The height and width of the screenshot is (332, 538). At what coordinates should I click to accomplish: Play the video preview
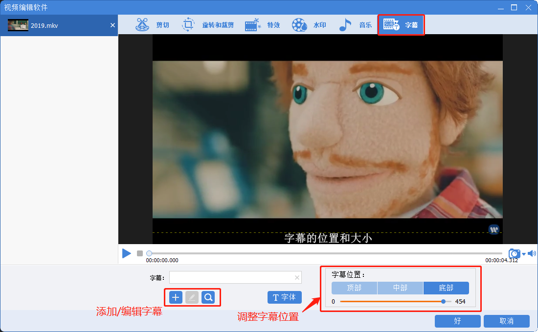[x=127, y=253]
